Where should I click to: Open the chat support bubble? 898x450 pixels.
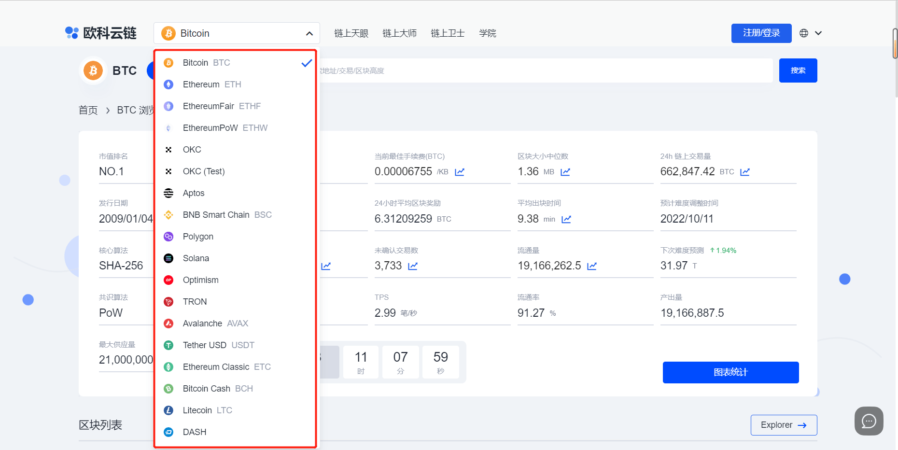869,421
